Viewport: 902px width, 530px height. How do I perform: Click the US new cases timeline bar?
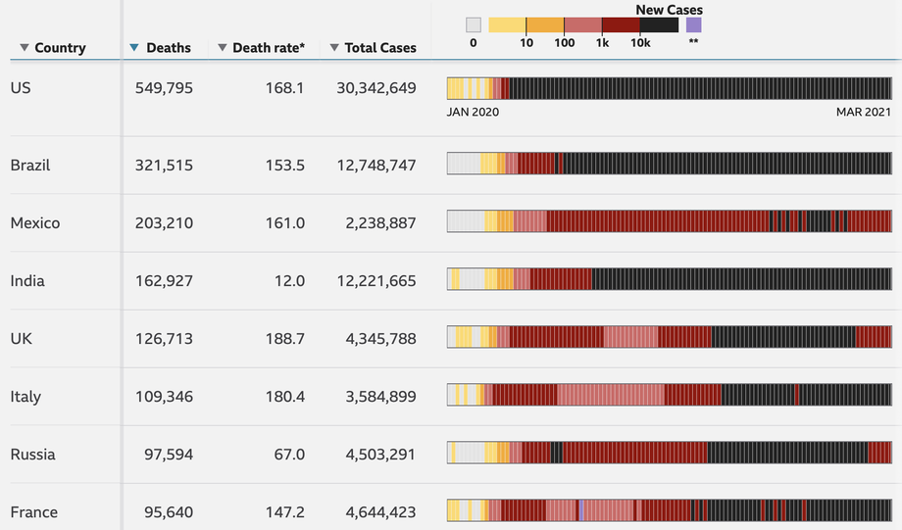(x=670, y=88)
